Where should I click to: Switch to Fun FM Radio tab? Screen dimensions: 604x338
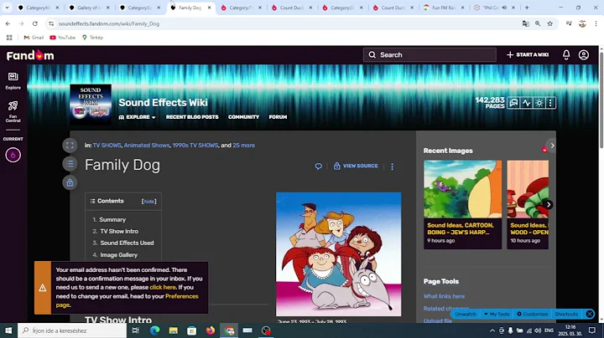[444, 8]
